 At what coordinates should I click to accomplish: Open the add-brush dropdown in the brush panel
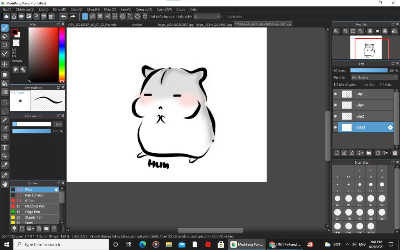point(31,228)
